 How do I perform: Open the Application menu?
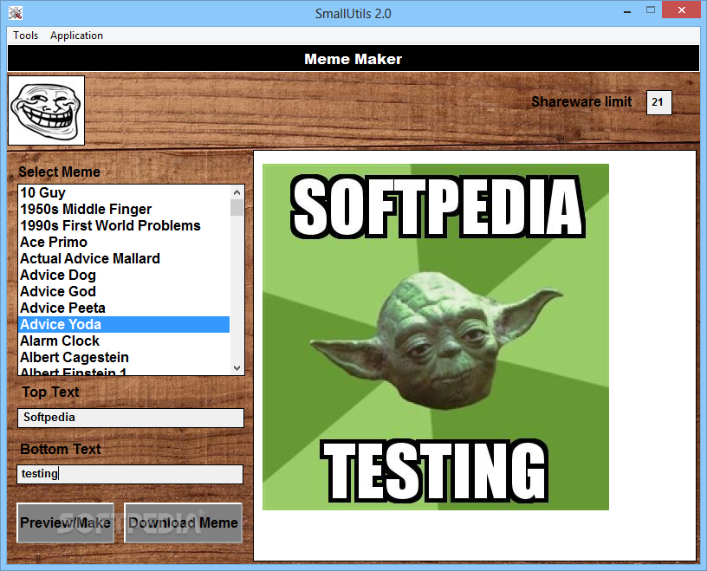coord(76,36)
